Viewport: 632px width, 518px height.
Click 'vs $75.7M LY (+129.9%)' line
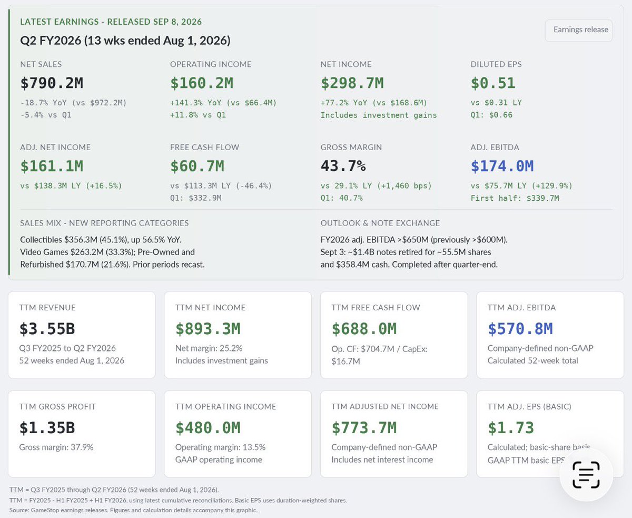[x=521, y=185]
